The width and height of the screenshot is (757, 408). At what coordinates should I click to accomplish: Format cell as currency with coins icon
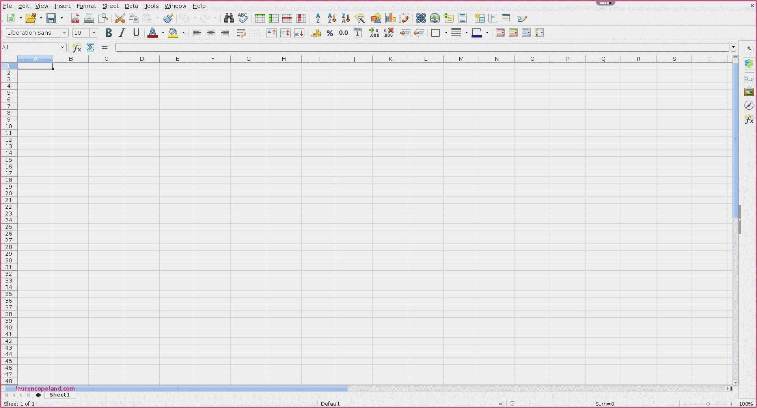316,33
